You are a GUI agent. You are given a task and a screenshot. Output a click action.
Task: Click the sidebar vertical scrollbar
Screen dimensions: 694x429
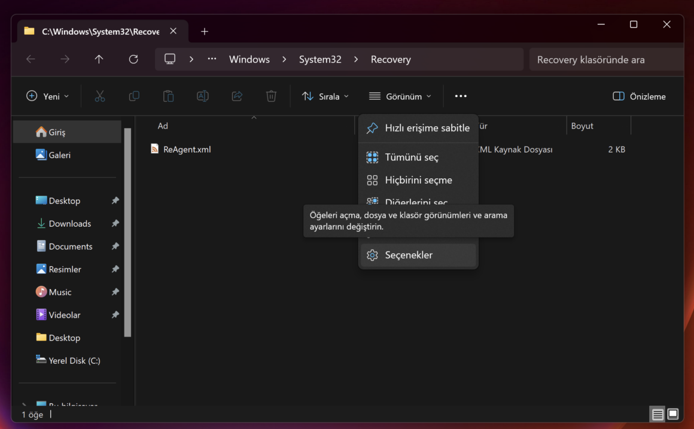tap(127, 232)
